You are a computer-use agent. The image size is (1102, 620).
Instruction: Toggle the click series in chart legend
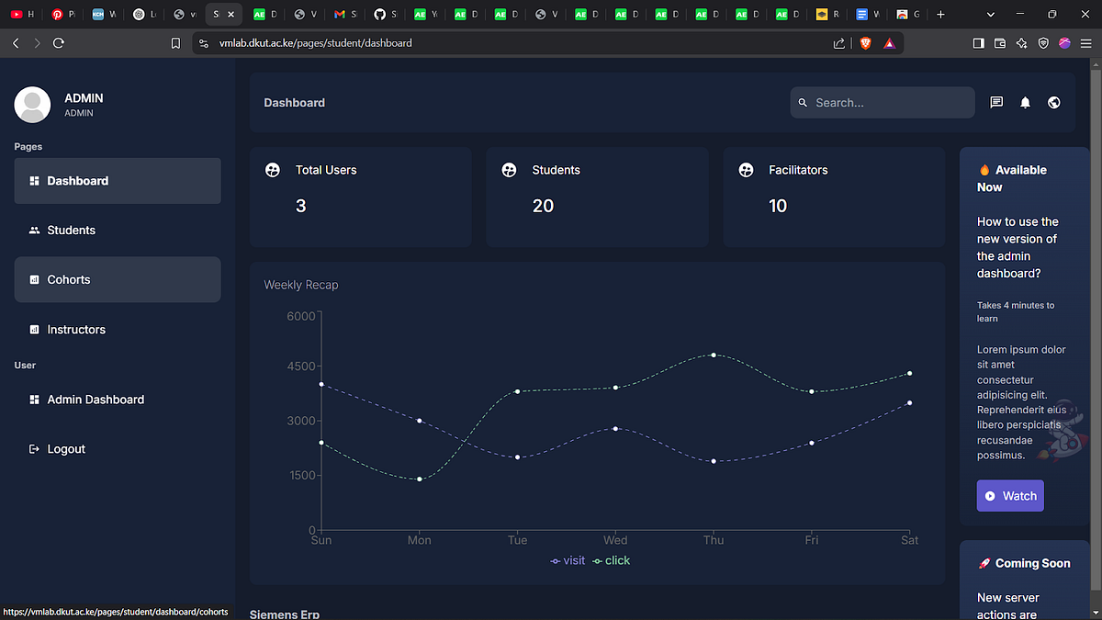(612, 560)
